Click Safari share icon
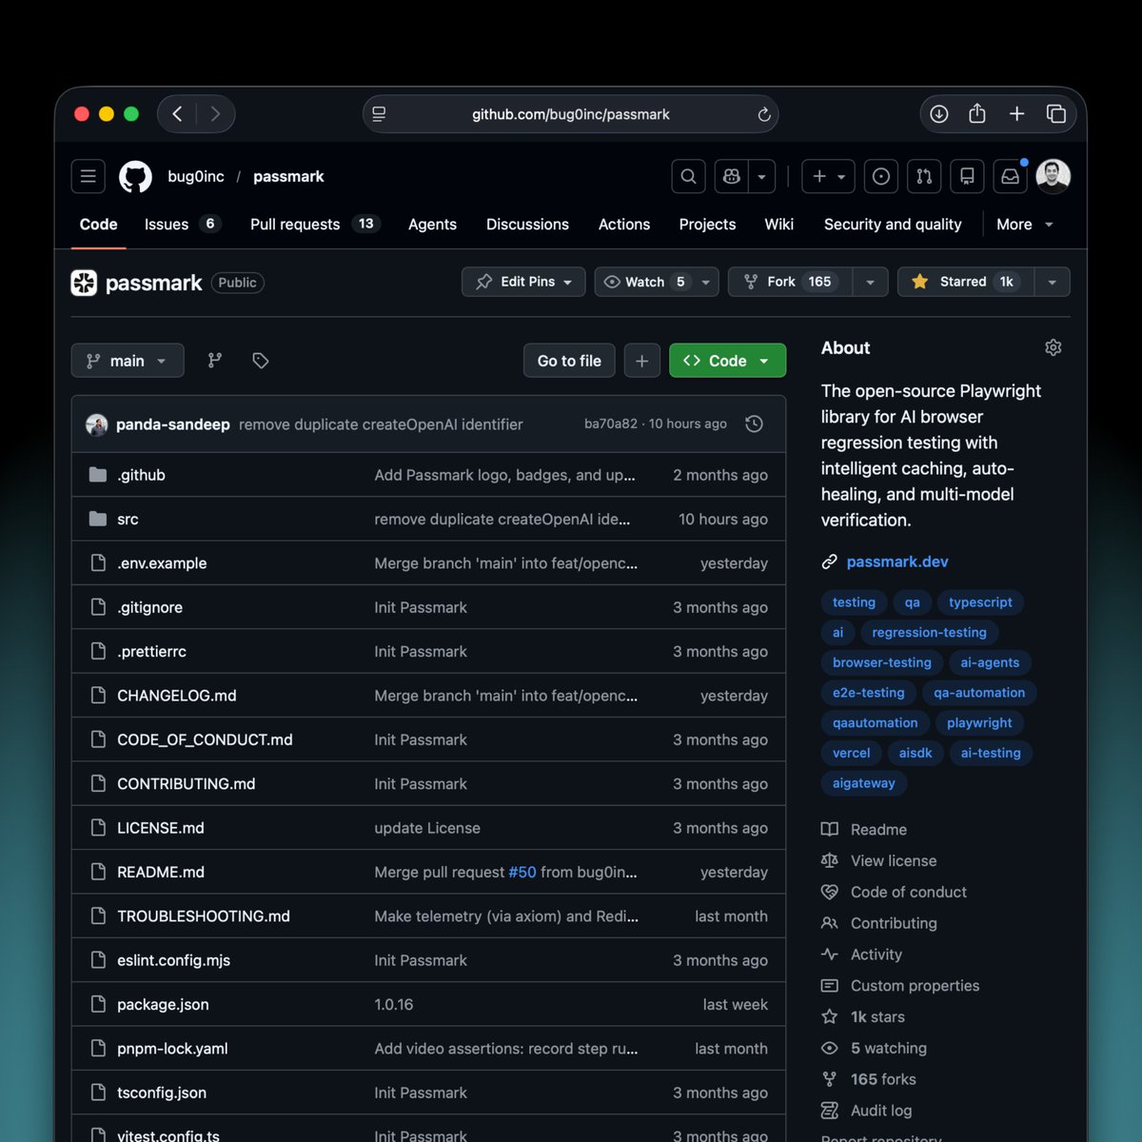Screen dimensions: 1142x1142 click(977, 114)
